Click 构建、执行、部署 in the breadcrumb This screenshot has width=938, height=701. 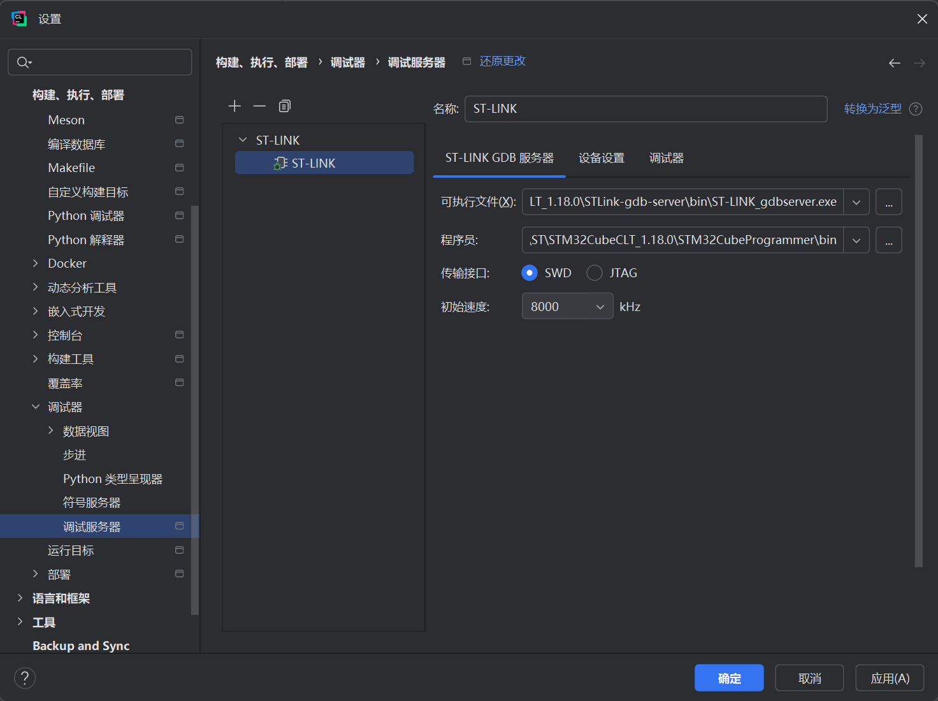[x=261, y=62]
